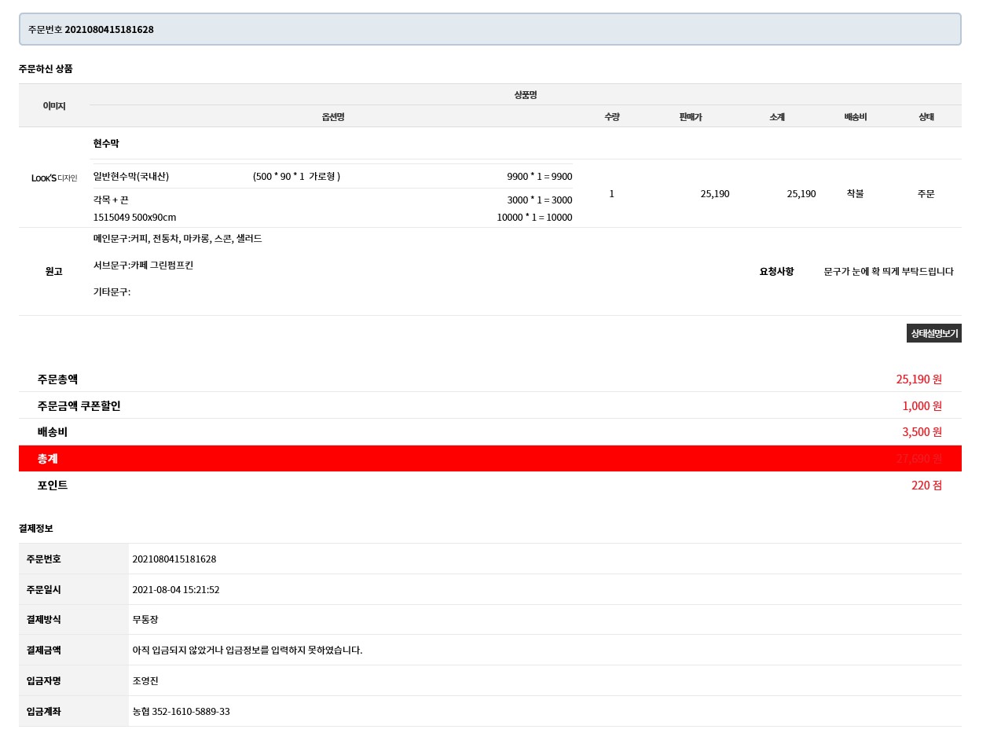Click the 무통장 payment method value
This screenshot has height=744, width=1001.
coord(145,620)
